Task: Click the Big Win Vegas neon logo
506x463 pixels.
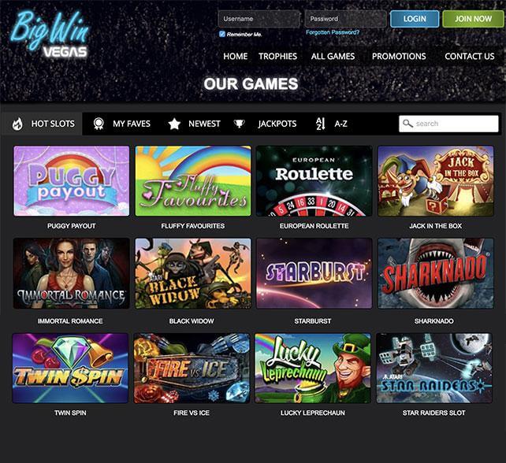Action: pos(50,35)
